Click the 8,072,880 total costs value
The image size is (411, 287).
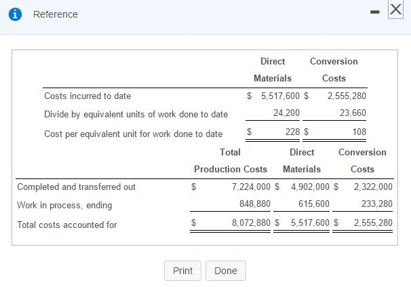click(x=251, y=223)
